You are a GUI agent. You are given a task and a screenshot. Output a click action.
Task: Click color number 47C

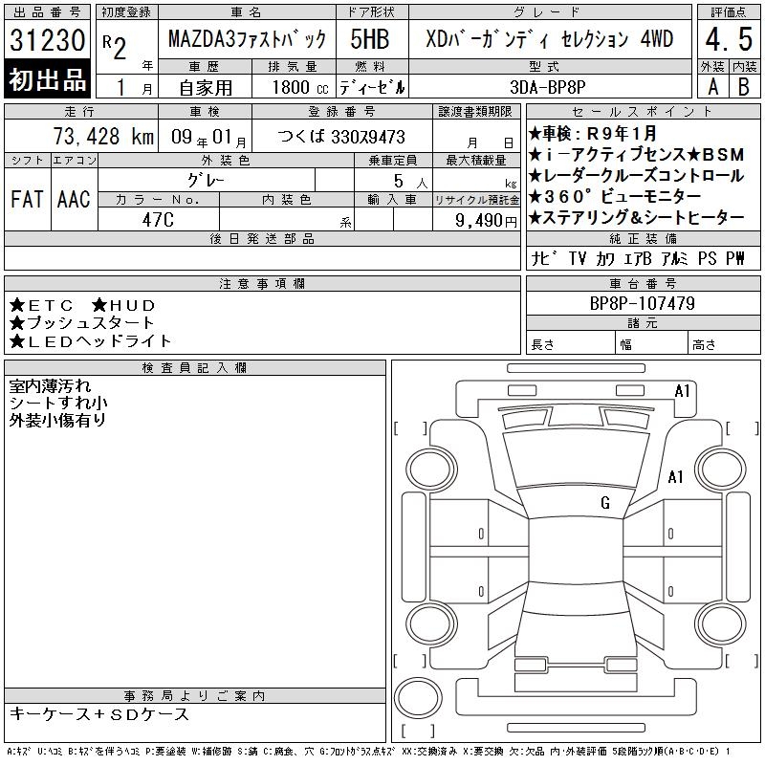tap(158, 220)
